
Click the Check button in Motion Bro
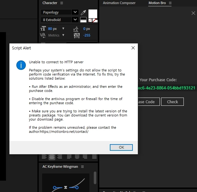pyautogui.click(x=172, y=102)
